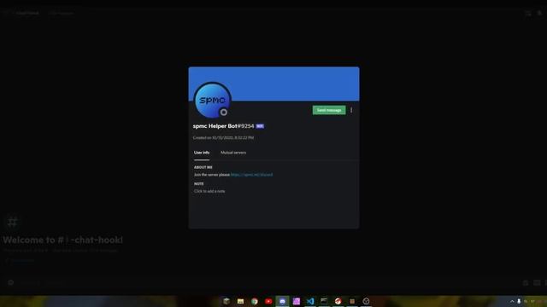The image size is (547, 307).
Task: Click the blue profile banner
Action: click(273, 84)
